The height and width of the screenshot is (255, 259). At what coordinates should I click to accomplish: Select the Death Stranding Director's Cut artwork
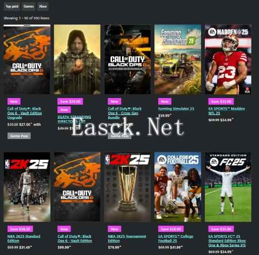coord(77,59)
